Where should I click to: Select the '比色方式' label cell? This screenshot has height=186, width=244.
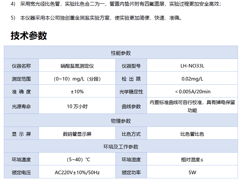(x=131, y=133)
